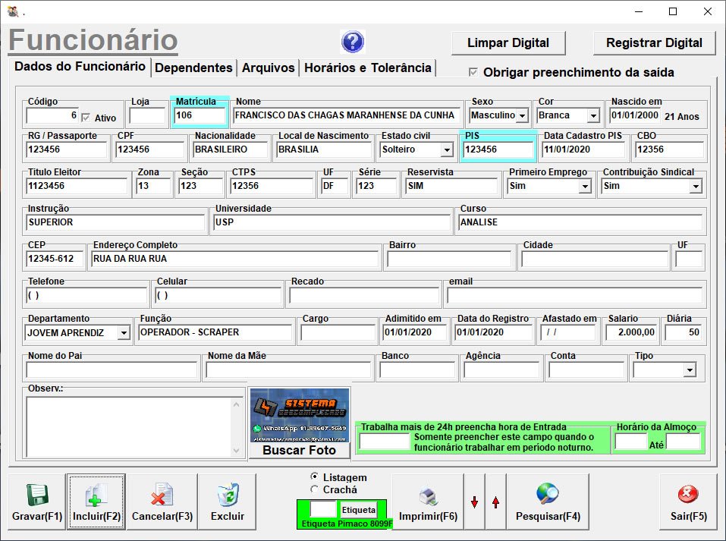
Task: Delete the employee with Excluir
Action: [228, 502]
